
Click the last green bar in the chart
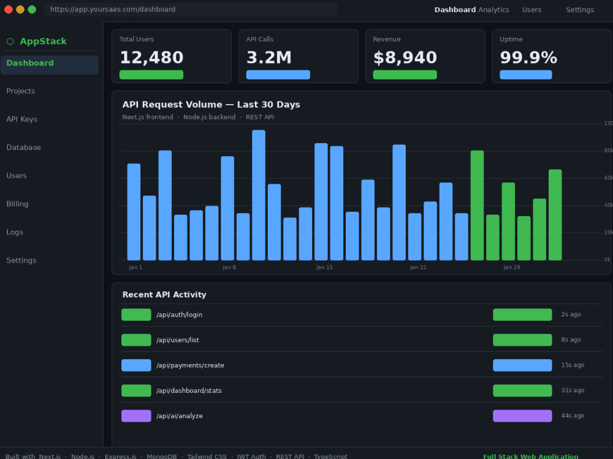tap(555, 215)
